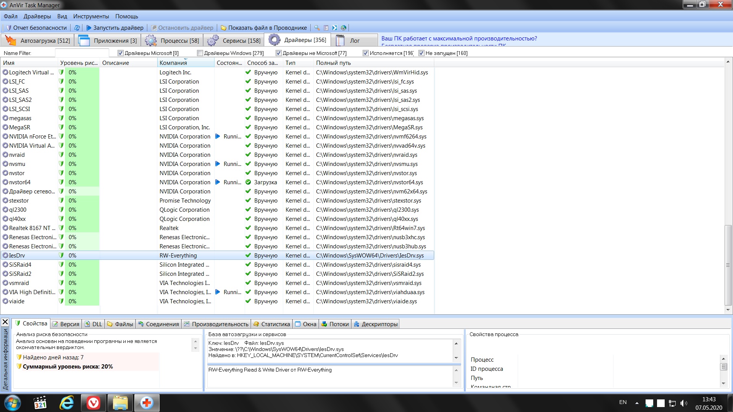Toggle the Не запущен [160] checkbox
Image resolution: width=733 pixels, height=412 pixels.
421,53
